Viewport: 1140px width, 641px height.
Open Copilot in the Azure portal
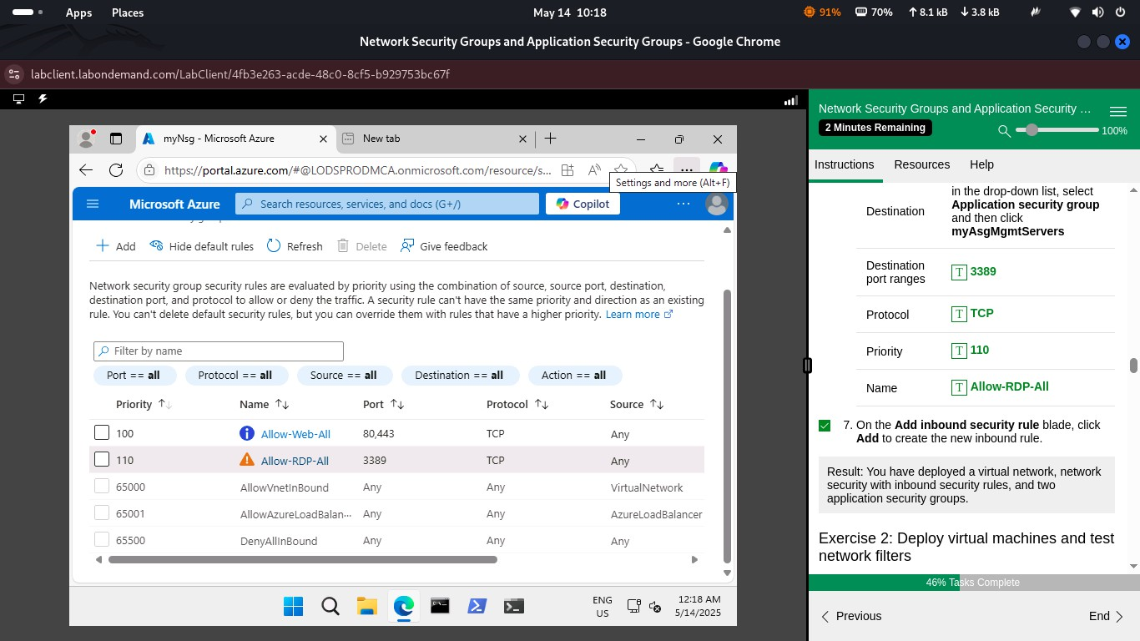582,204
